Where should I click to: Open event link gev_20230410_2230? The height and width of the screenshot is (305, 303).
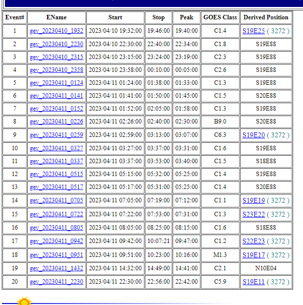(57, 44)
